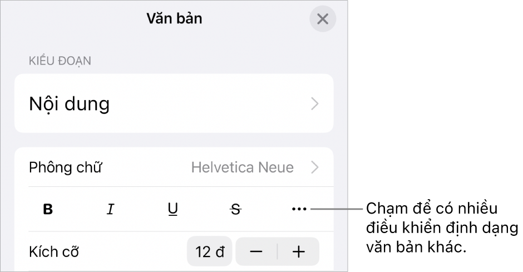Close the Văn bản panel
Viewport: 523px width, 272px height.
(x=323, y=19)
